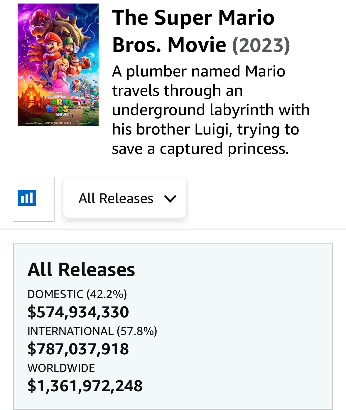Select the release year (2023)
346x410 pixels.
tap(261, 45)
